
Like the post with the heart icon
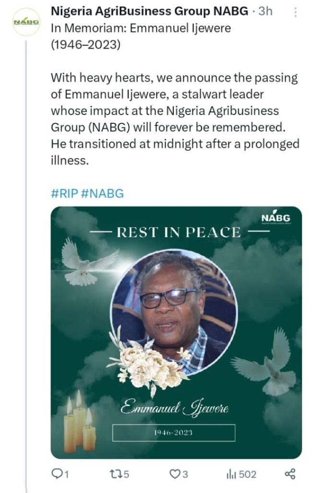(x=174, y=474)
